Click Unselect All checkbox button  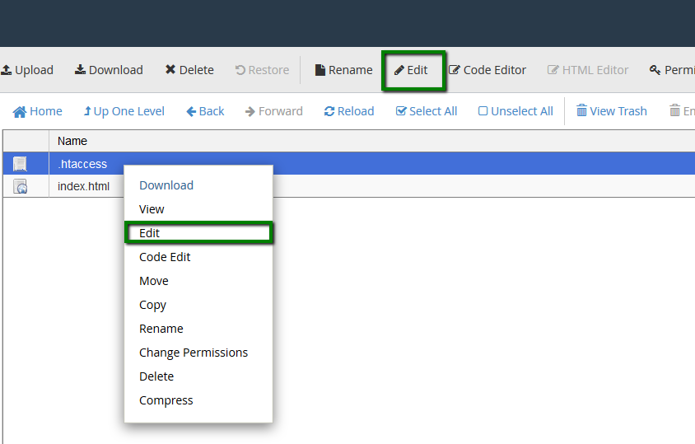[x=515, y=111]
